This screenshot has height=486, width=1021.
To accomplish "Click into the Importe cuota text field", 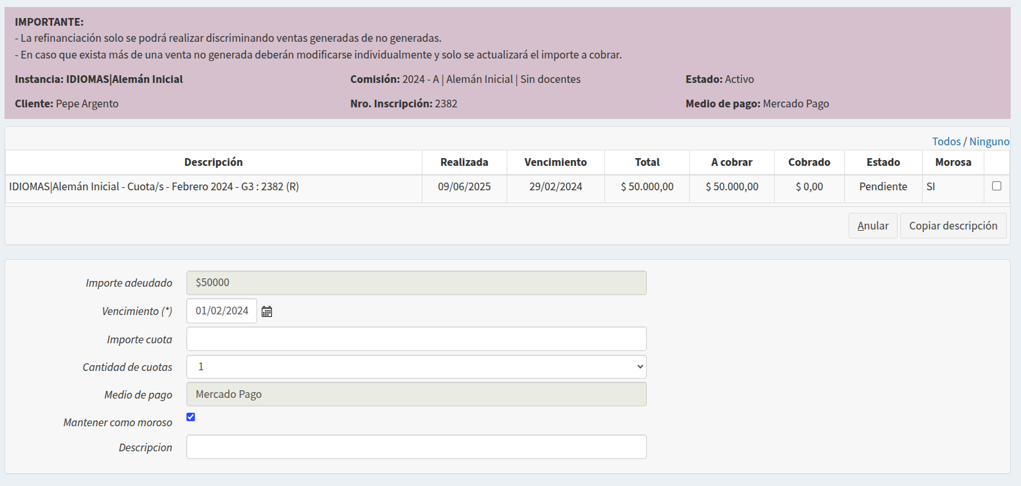I will click(416, 339).
